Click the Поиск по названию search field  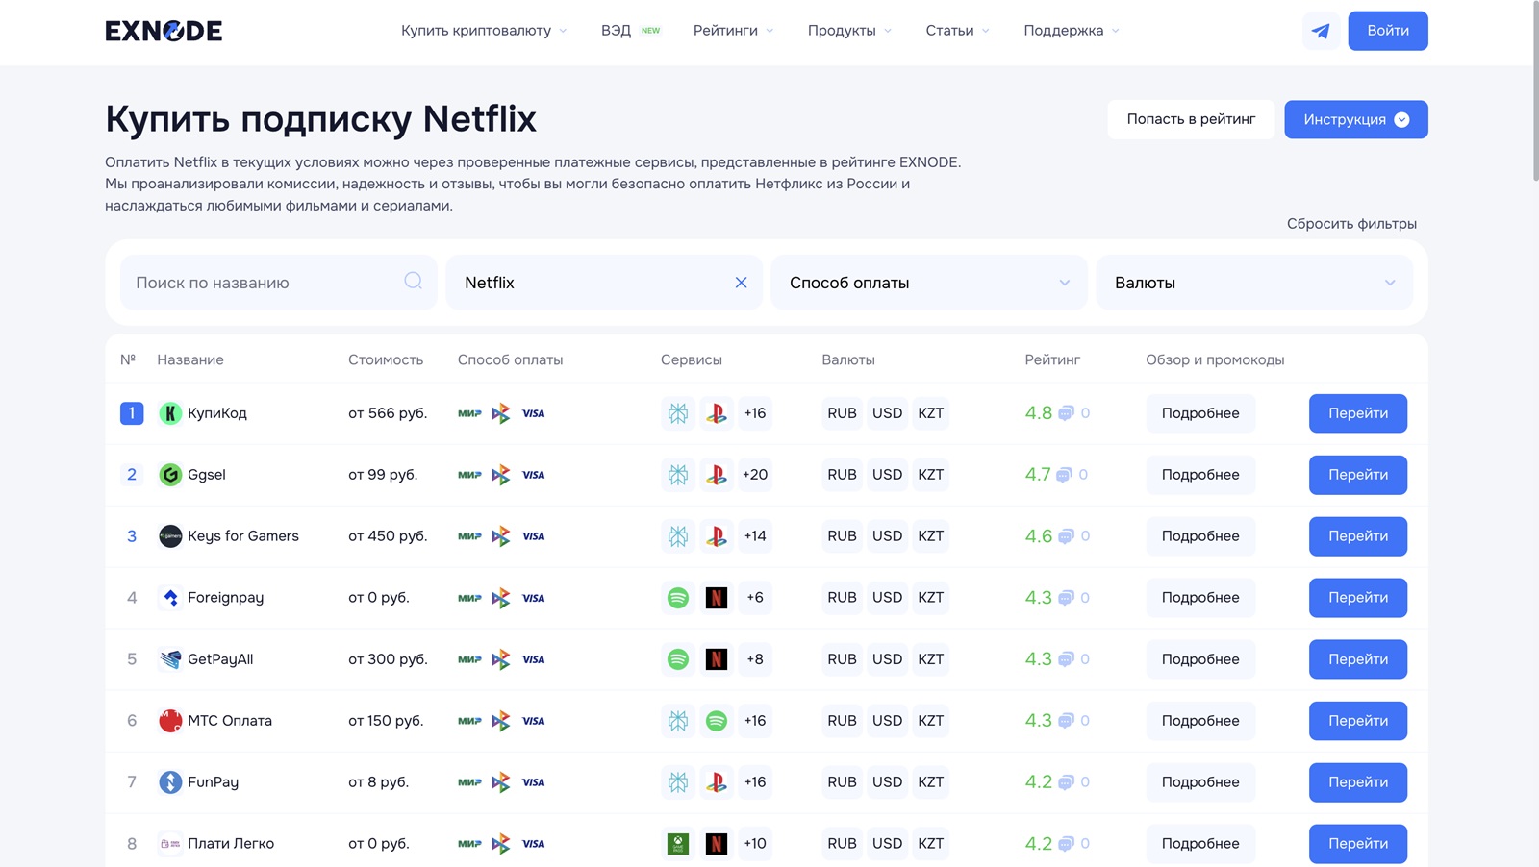(x=265, y=283)
